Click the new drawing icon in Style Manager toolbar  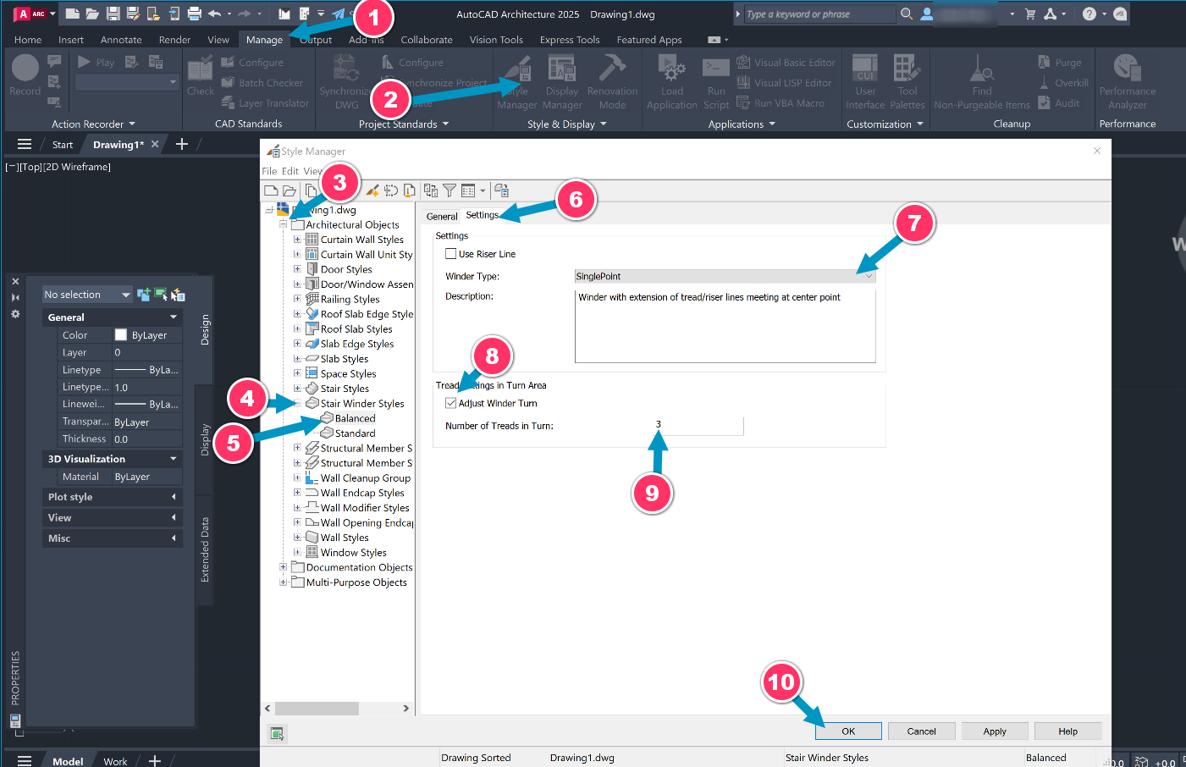(271, 190)
